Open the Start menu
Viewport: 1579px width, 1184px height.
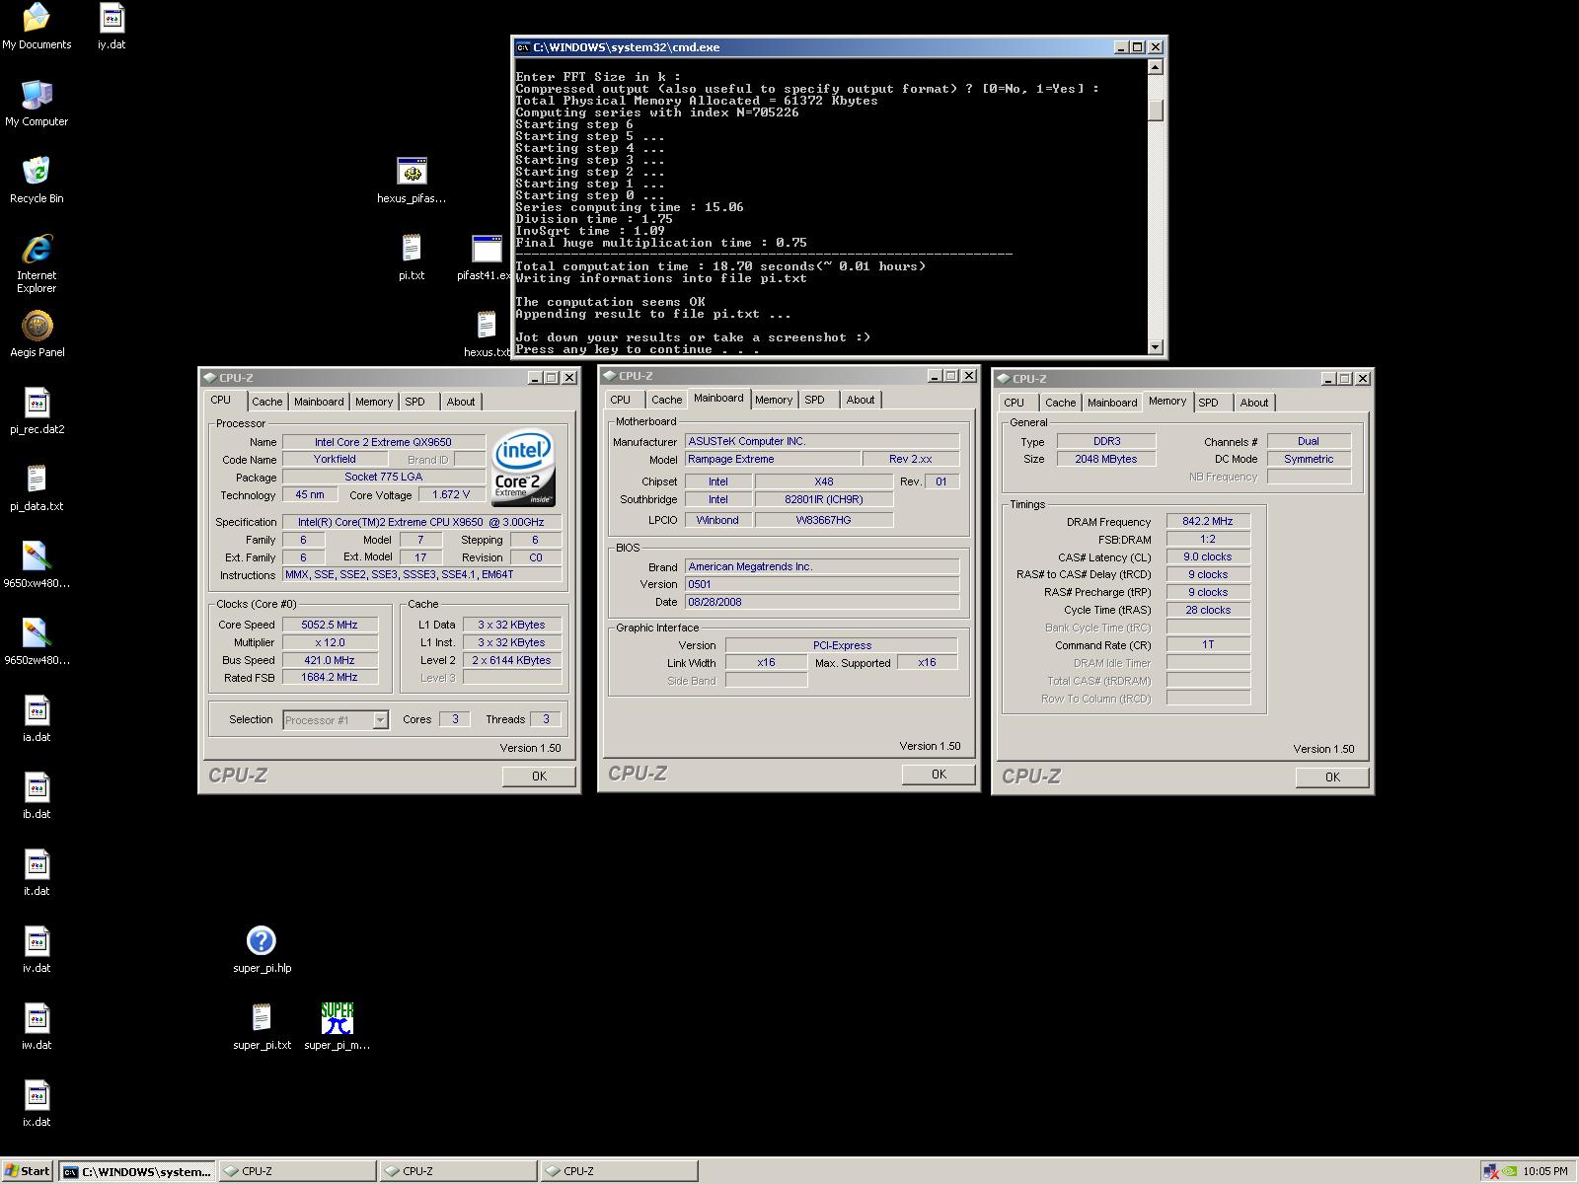tap(27, 1171)
